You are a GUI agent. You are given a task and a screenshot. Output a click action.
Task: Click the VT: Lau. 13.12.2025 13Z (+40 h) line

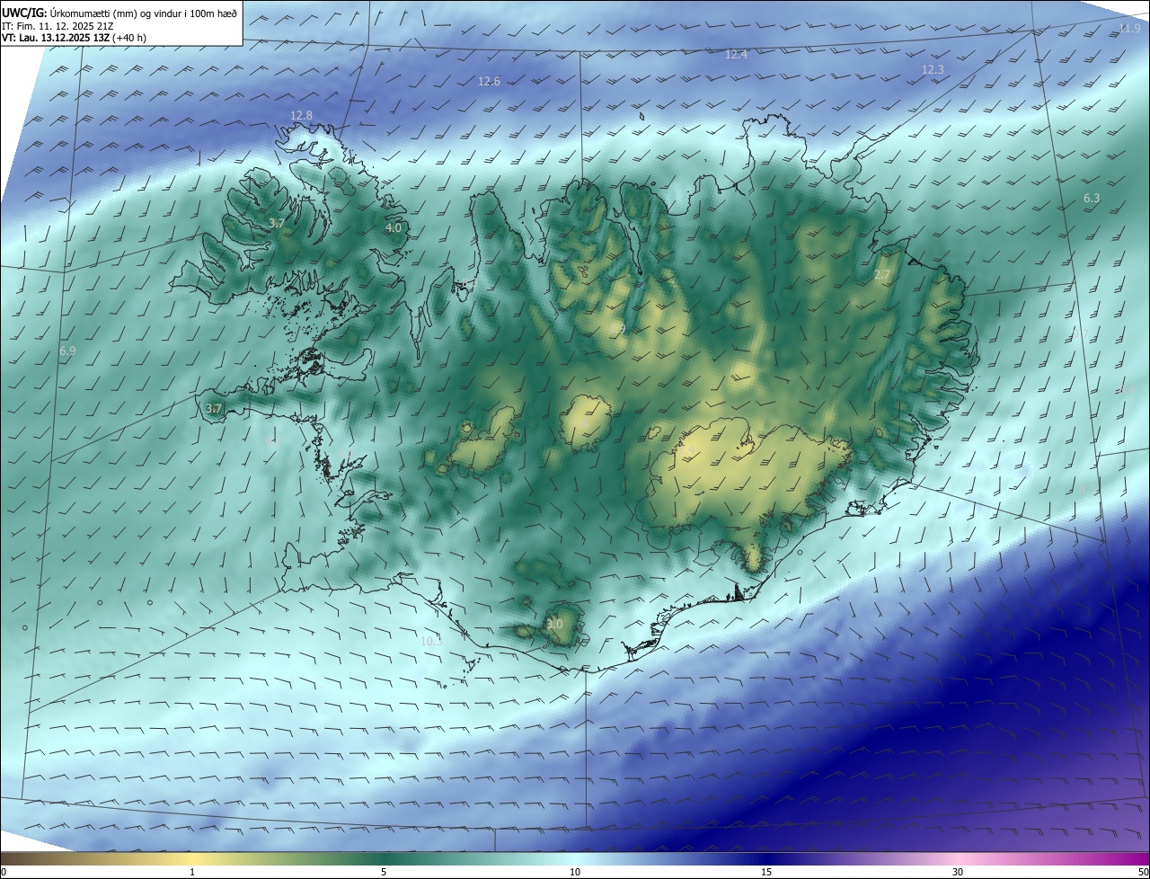(75, 38)
